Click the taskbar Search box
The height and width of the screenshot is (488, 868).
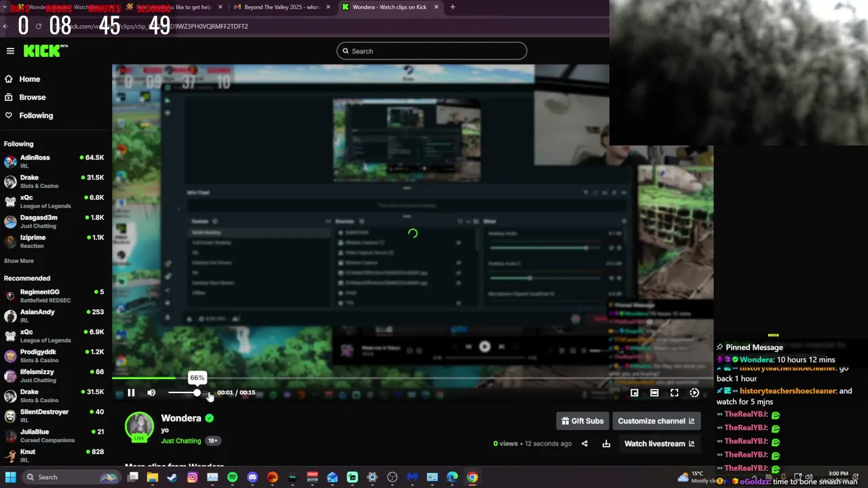(x=71, y=477)
